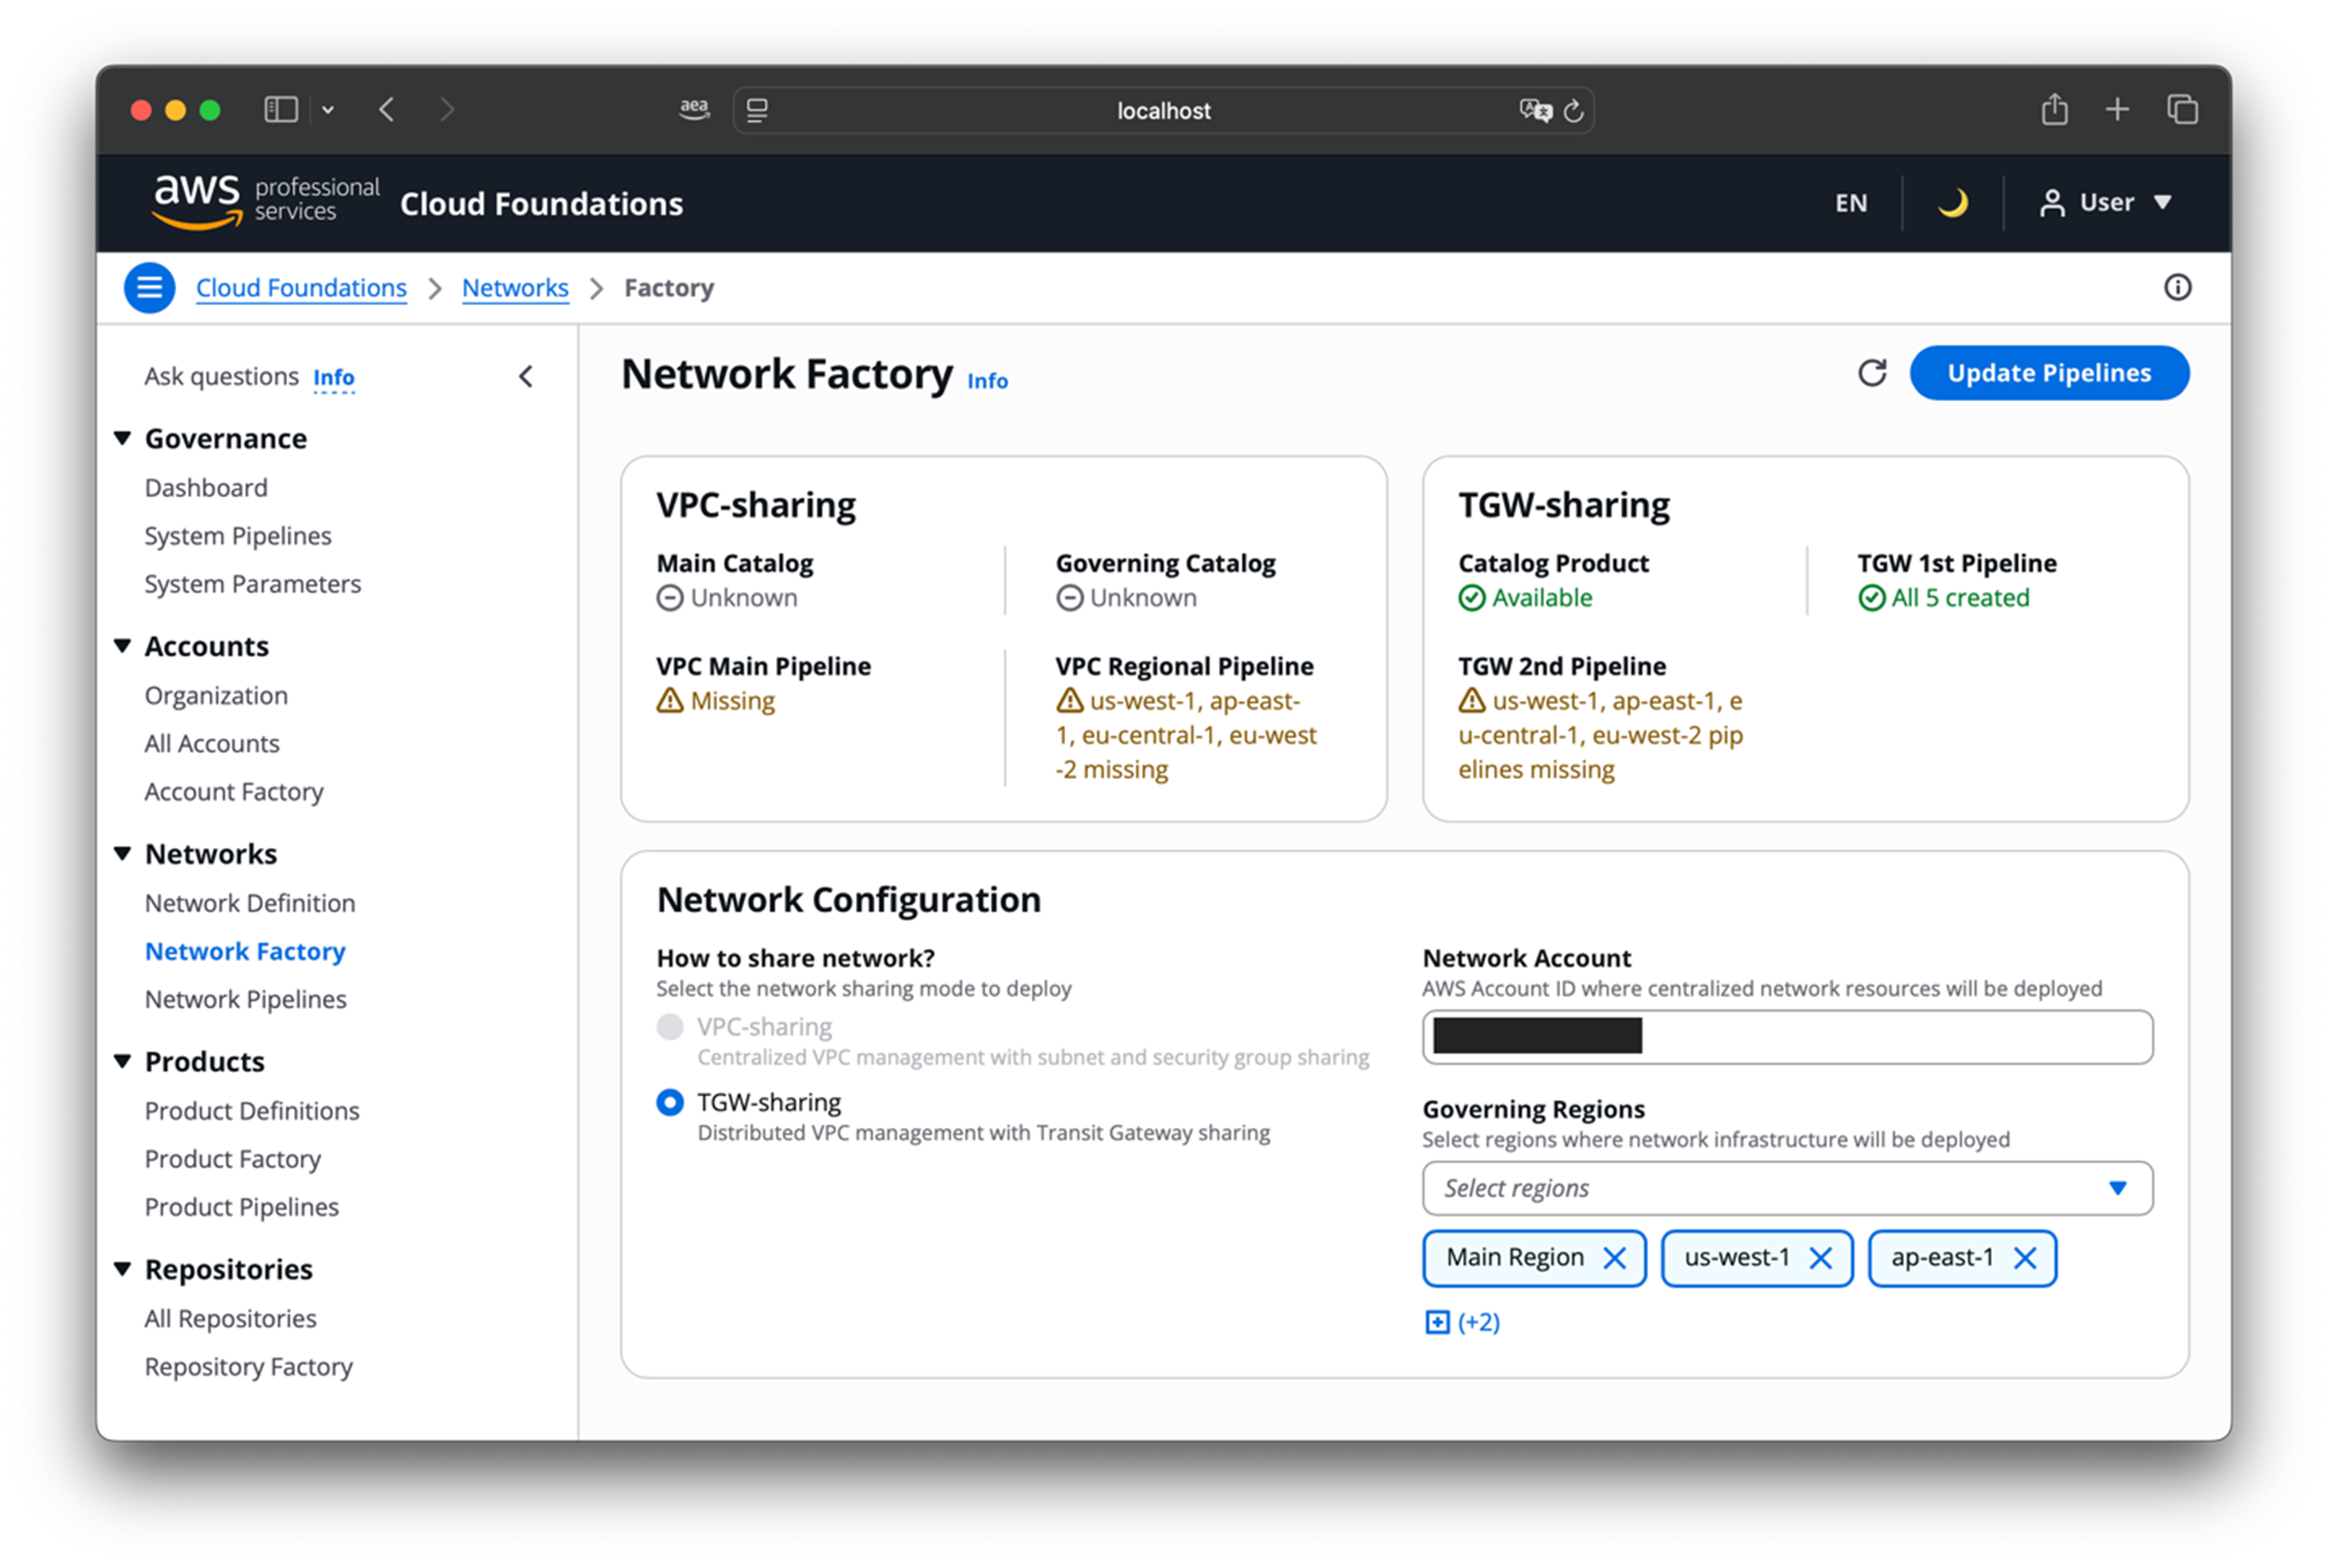Remove the ap-east-1 region tag
Image resolution: width=2328 pixels, height=1568 pixels.
tap(2025, 1258)
